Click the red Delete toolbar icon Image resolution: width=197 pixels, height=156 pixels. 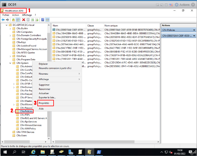pyautogui.click(x=24, y=20)
